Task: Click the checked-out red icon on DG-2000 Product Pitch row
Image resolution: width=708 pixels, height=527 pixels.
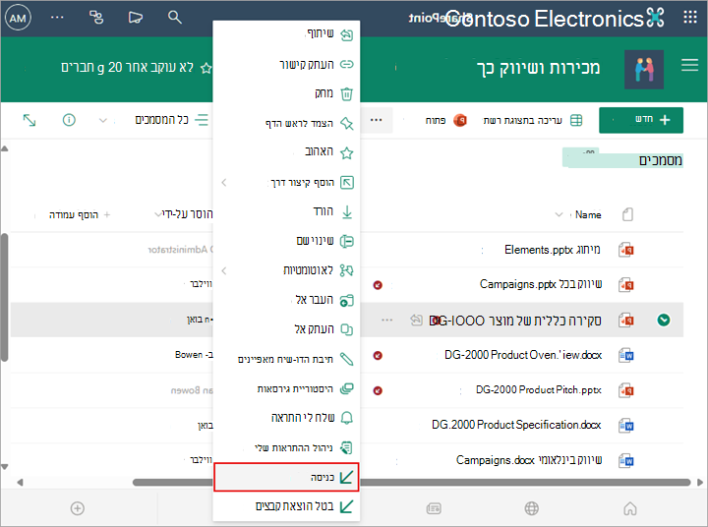Action: coord(378,390)
